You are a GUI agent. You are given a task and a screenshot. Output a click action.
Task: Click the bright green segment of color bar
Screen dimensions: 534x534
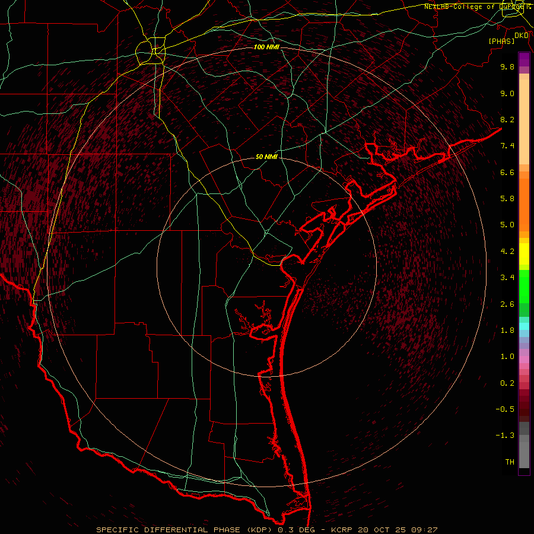tap(524, 286)
